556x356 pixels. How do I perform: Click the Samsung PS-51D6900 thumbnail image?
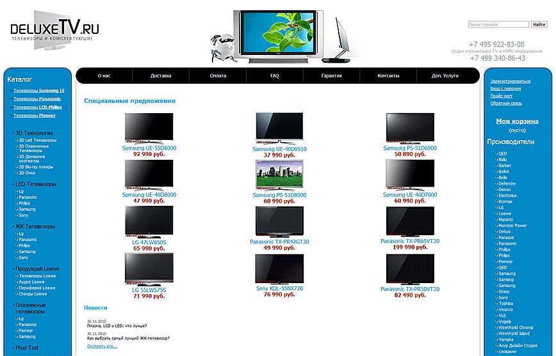(x=410, y=128)
